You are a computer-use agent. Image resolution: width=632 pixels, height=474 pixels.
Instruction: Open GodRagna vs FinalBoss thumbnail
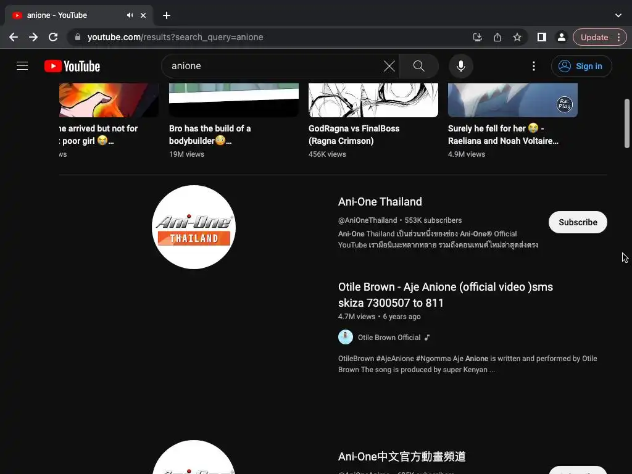point(373,100)
